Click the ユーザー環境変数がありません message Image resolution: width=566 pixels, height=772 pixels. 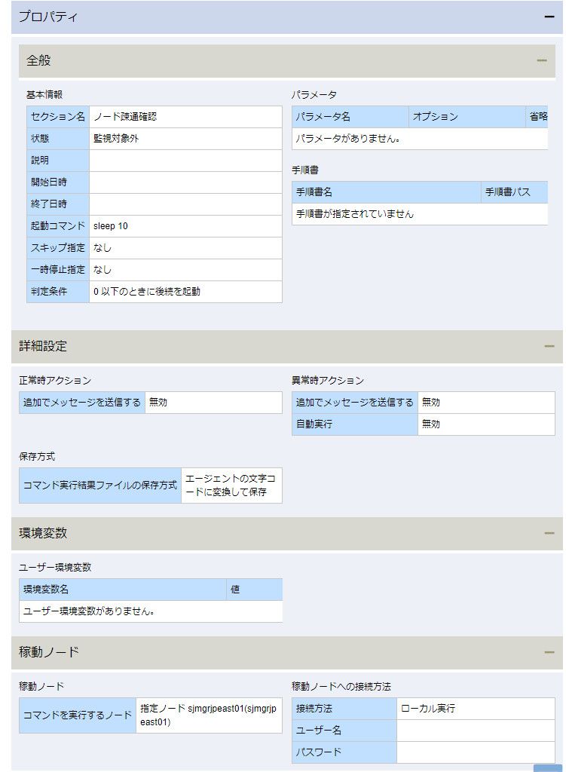click(x=89, y=611)
